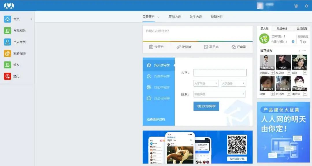Click the 寻找大学同学 button
Image resolution: width=312 pixels, height=166 pixels.
click(x=206, y=106)
